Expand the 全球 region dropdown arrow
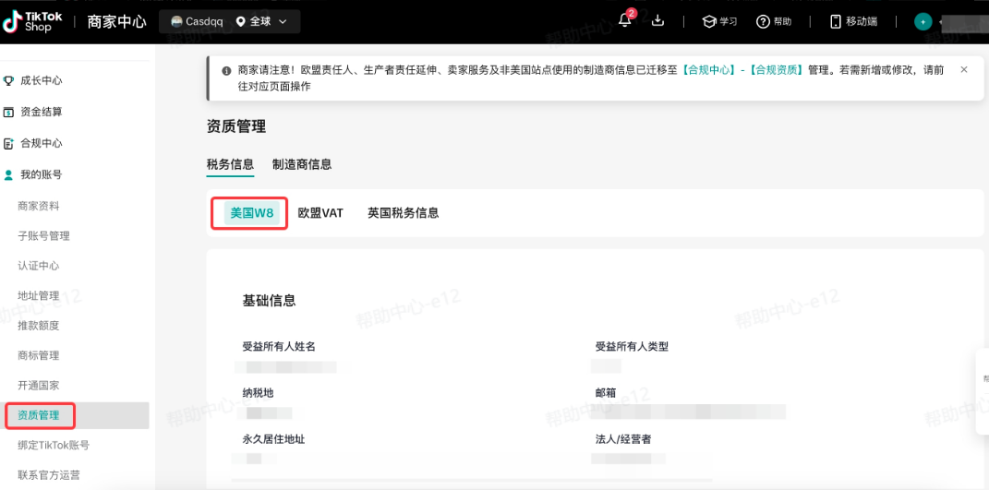The image size is (989, 490). coord(283,21)
